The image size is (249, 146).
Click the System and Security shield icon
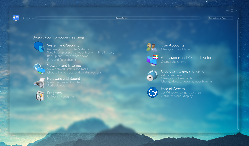click(39, 47)
